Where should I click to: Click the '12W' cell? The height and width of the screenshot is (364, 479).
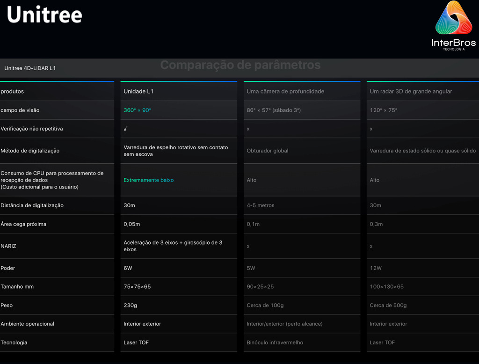[x=376, y=268]
